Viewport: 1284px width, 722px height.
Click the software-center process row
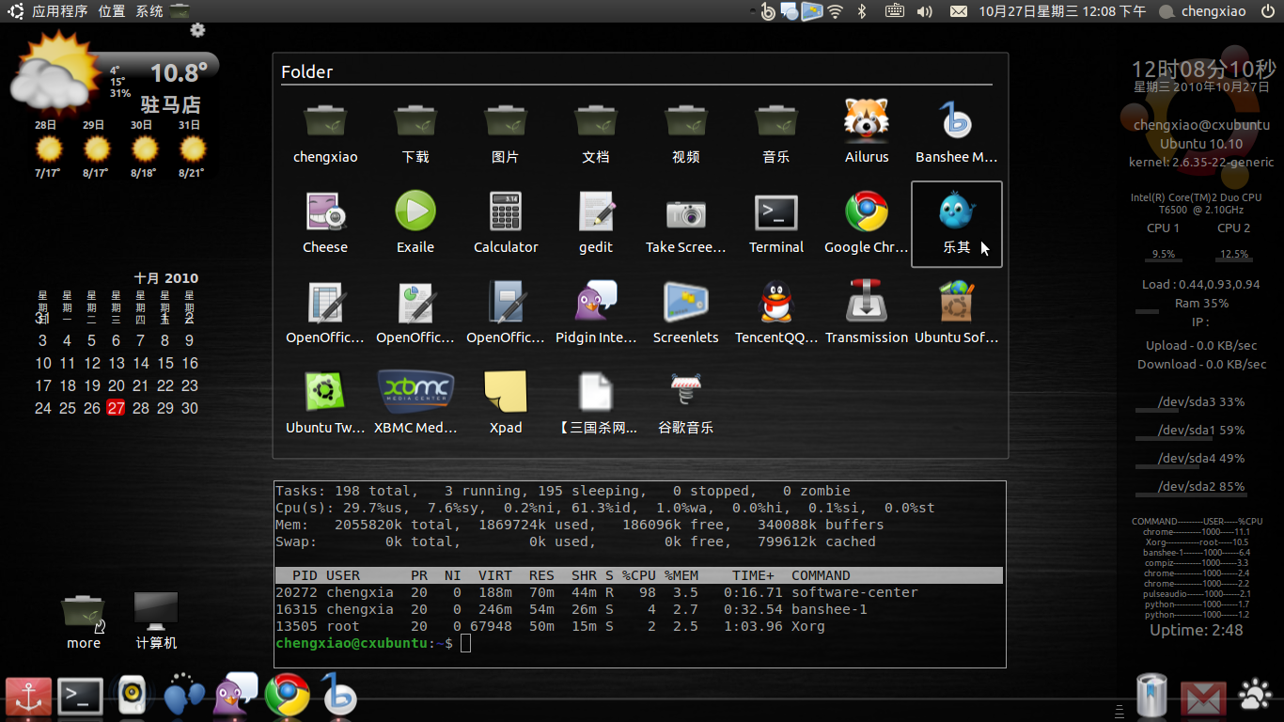coord(639,592)
